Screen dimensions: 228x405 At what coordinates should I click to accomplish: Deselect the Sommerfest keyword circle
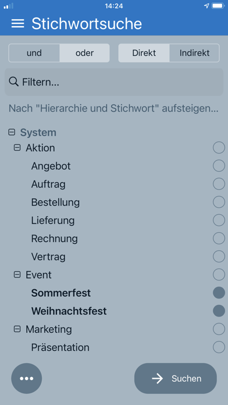pos(219,293)
